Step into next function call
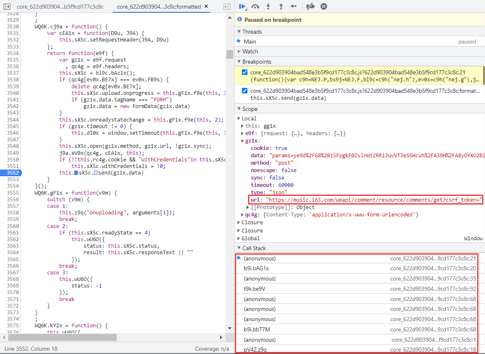Image resolution: width=485 pixels, height=354 pixels. tap(268, 7)
